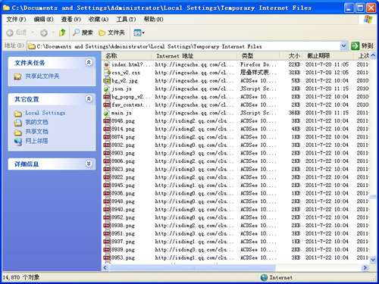
Task: Collapse the 其它位置 panel
Action: (x=89, y=98)
